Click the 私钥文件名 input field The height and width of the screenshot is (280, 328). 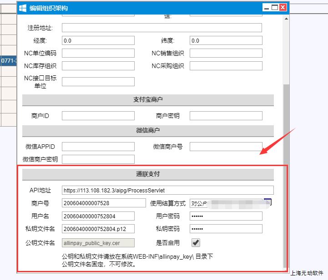coord(98,229)
